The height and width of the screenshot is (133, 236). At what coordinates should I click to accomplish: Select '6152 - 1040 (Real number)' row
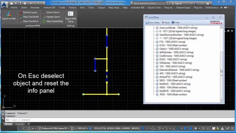point(173,45)
